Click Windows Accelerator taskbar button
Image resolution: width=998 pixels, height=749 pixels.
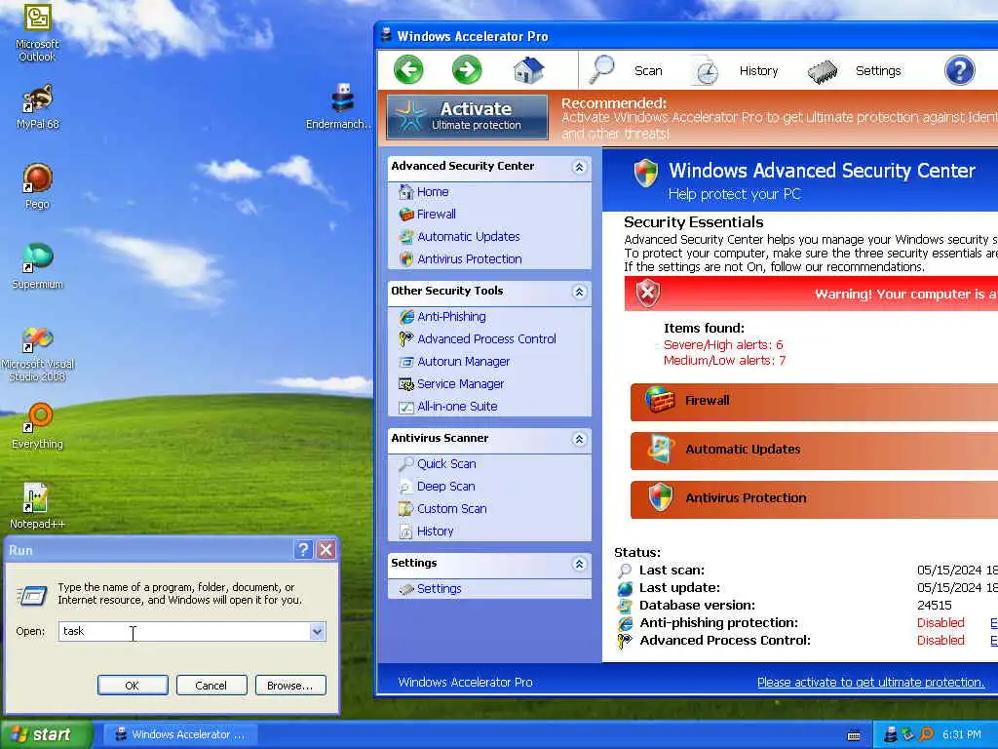(180, 734)
